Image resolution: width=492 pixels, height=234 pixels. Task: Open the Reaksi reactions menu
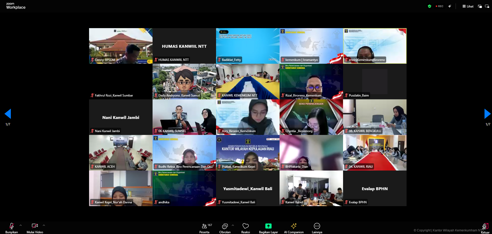coord(245,228)
